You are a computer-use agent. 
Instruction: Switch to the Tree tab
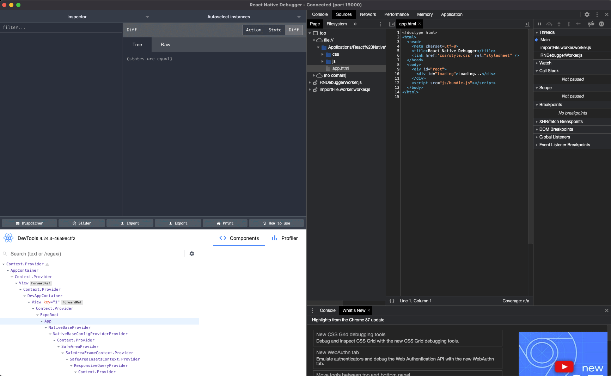(137, 45)
